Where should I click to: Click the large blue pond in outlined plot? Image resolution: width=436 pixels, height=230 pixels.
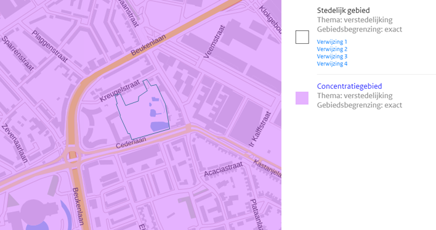click(x=159, y=126)
